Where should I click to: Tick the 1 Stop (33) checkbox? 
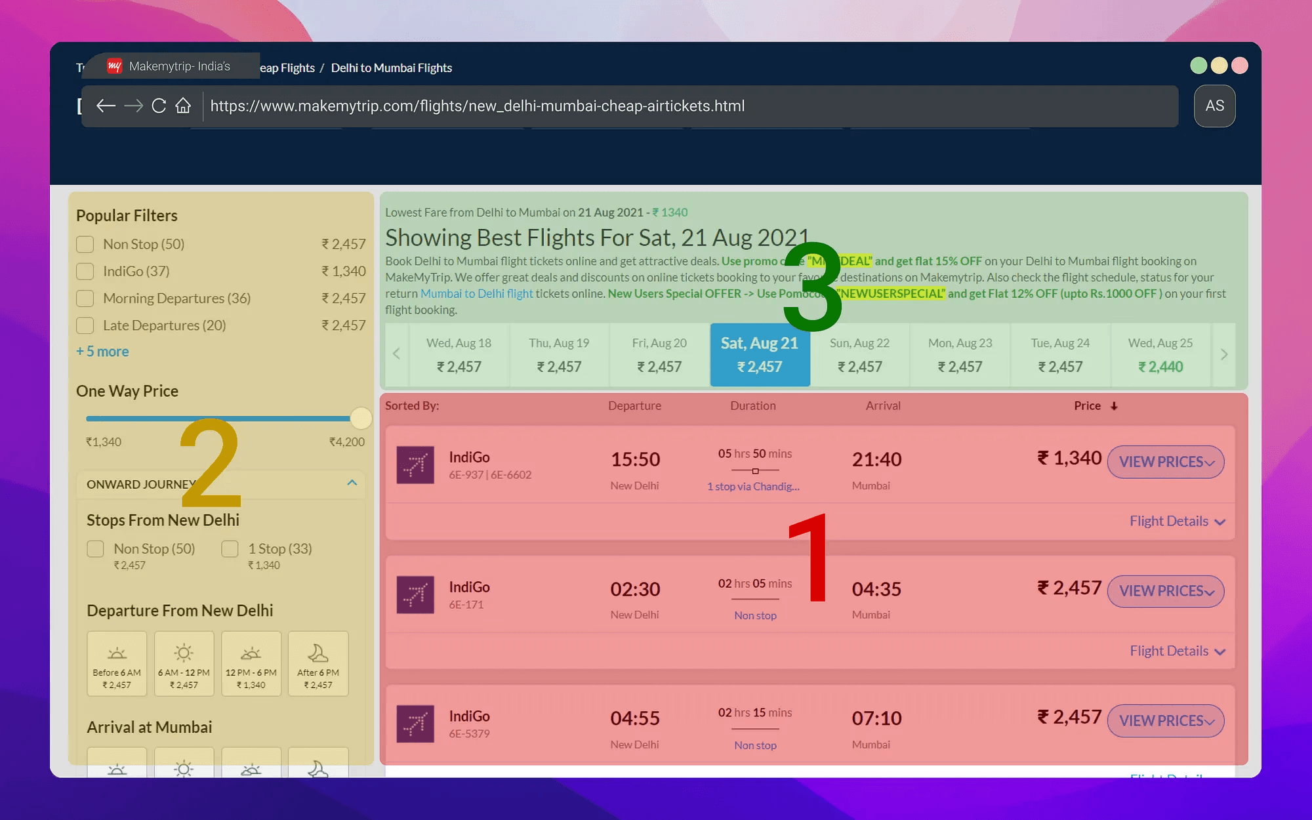coord(230,549)
